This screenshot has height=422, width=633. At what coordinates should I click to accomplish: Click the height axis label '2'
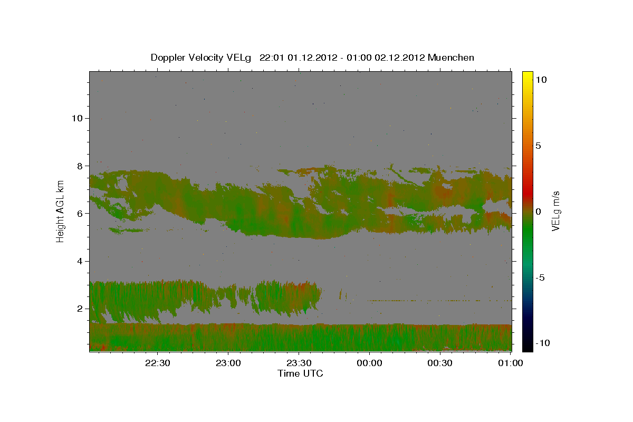[79, 309]
